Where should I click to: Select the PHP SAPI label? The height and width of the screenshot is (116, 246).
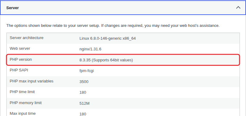point(19,70)
